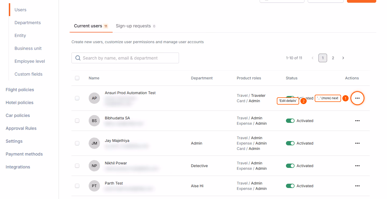Go to Flight policies

(20, 90)
